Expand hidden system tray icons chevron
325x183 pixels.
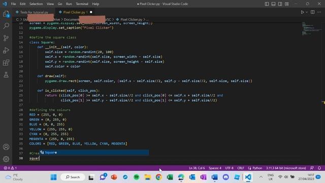coord(261,177)
